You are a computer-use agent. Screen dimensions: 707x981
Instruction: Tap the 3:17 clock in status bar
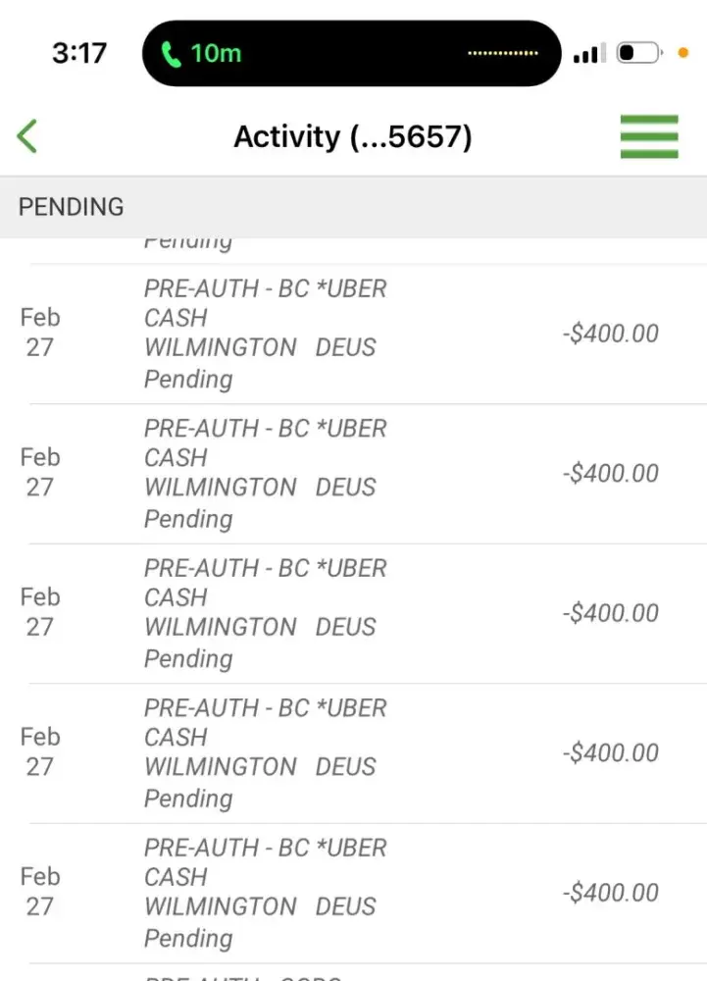coord(79,53)
